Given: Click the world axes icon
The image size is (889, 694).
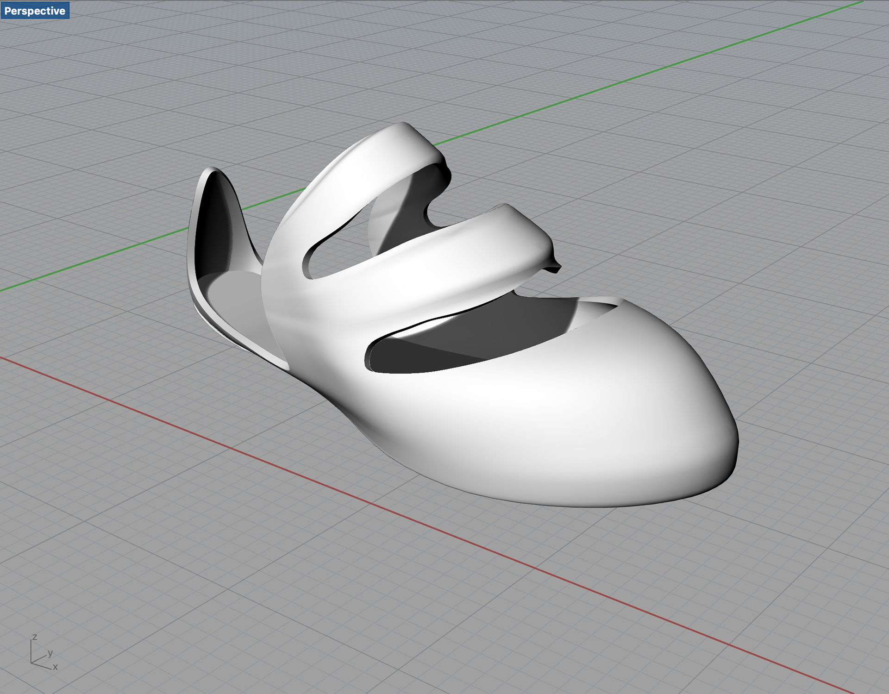Looking at the screenshot, I should [x=44, y=653].
